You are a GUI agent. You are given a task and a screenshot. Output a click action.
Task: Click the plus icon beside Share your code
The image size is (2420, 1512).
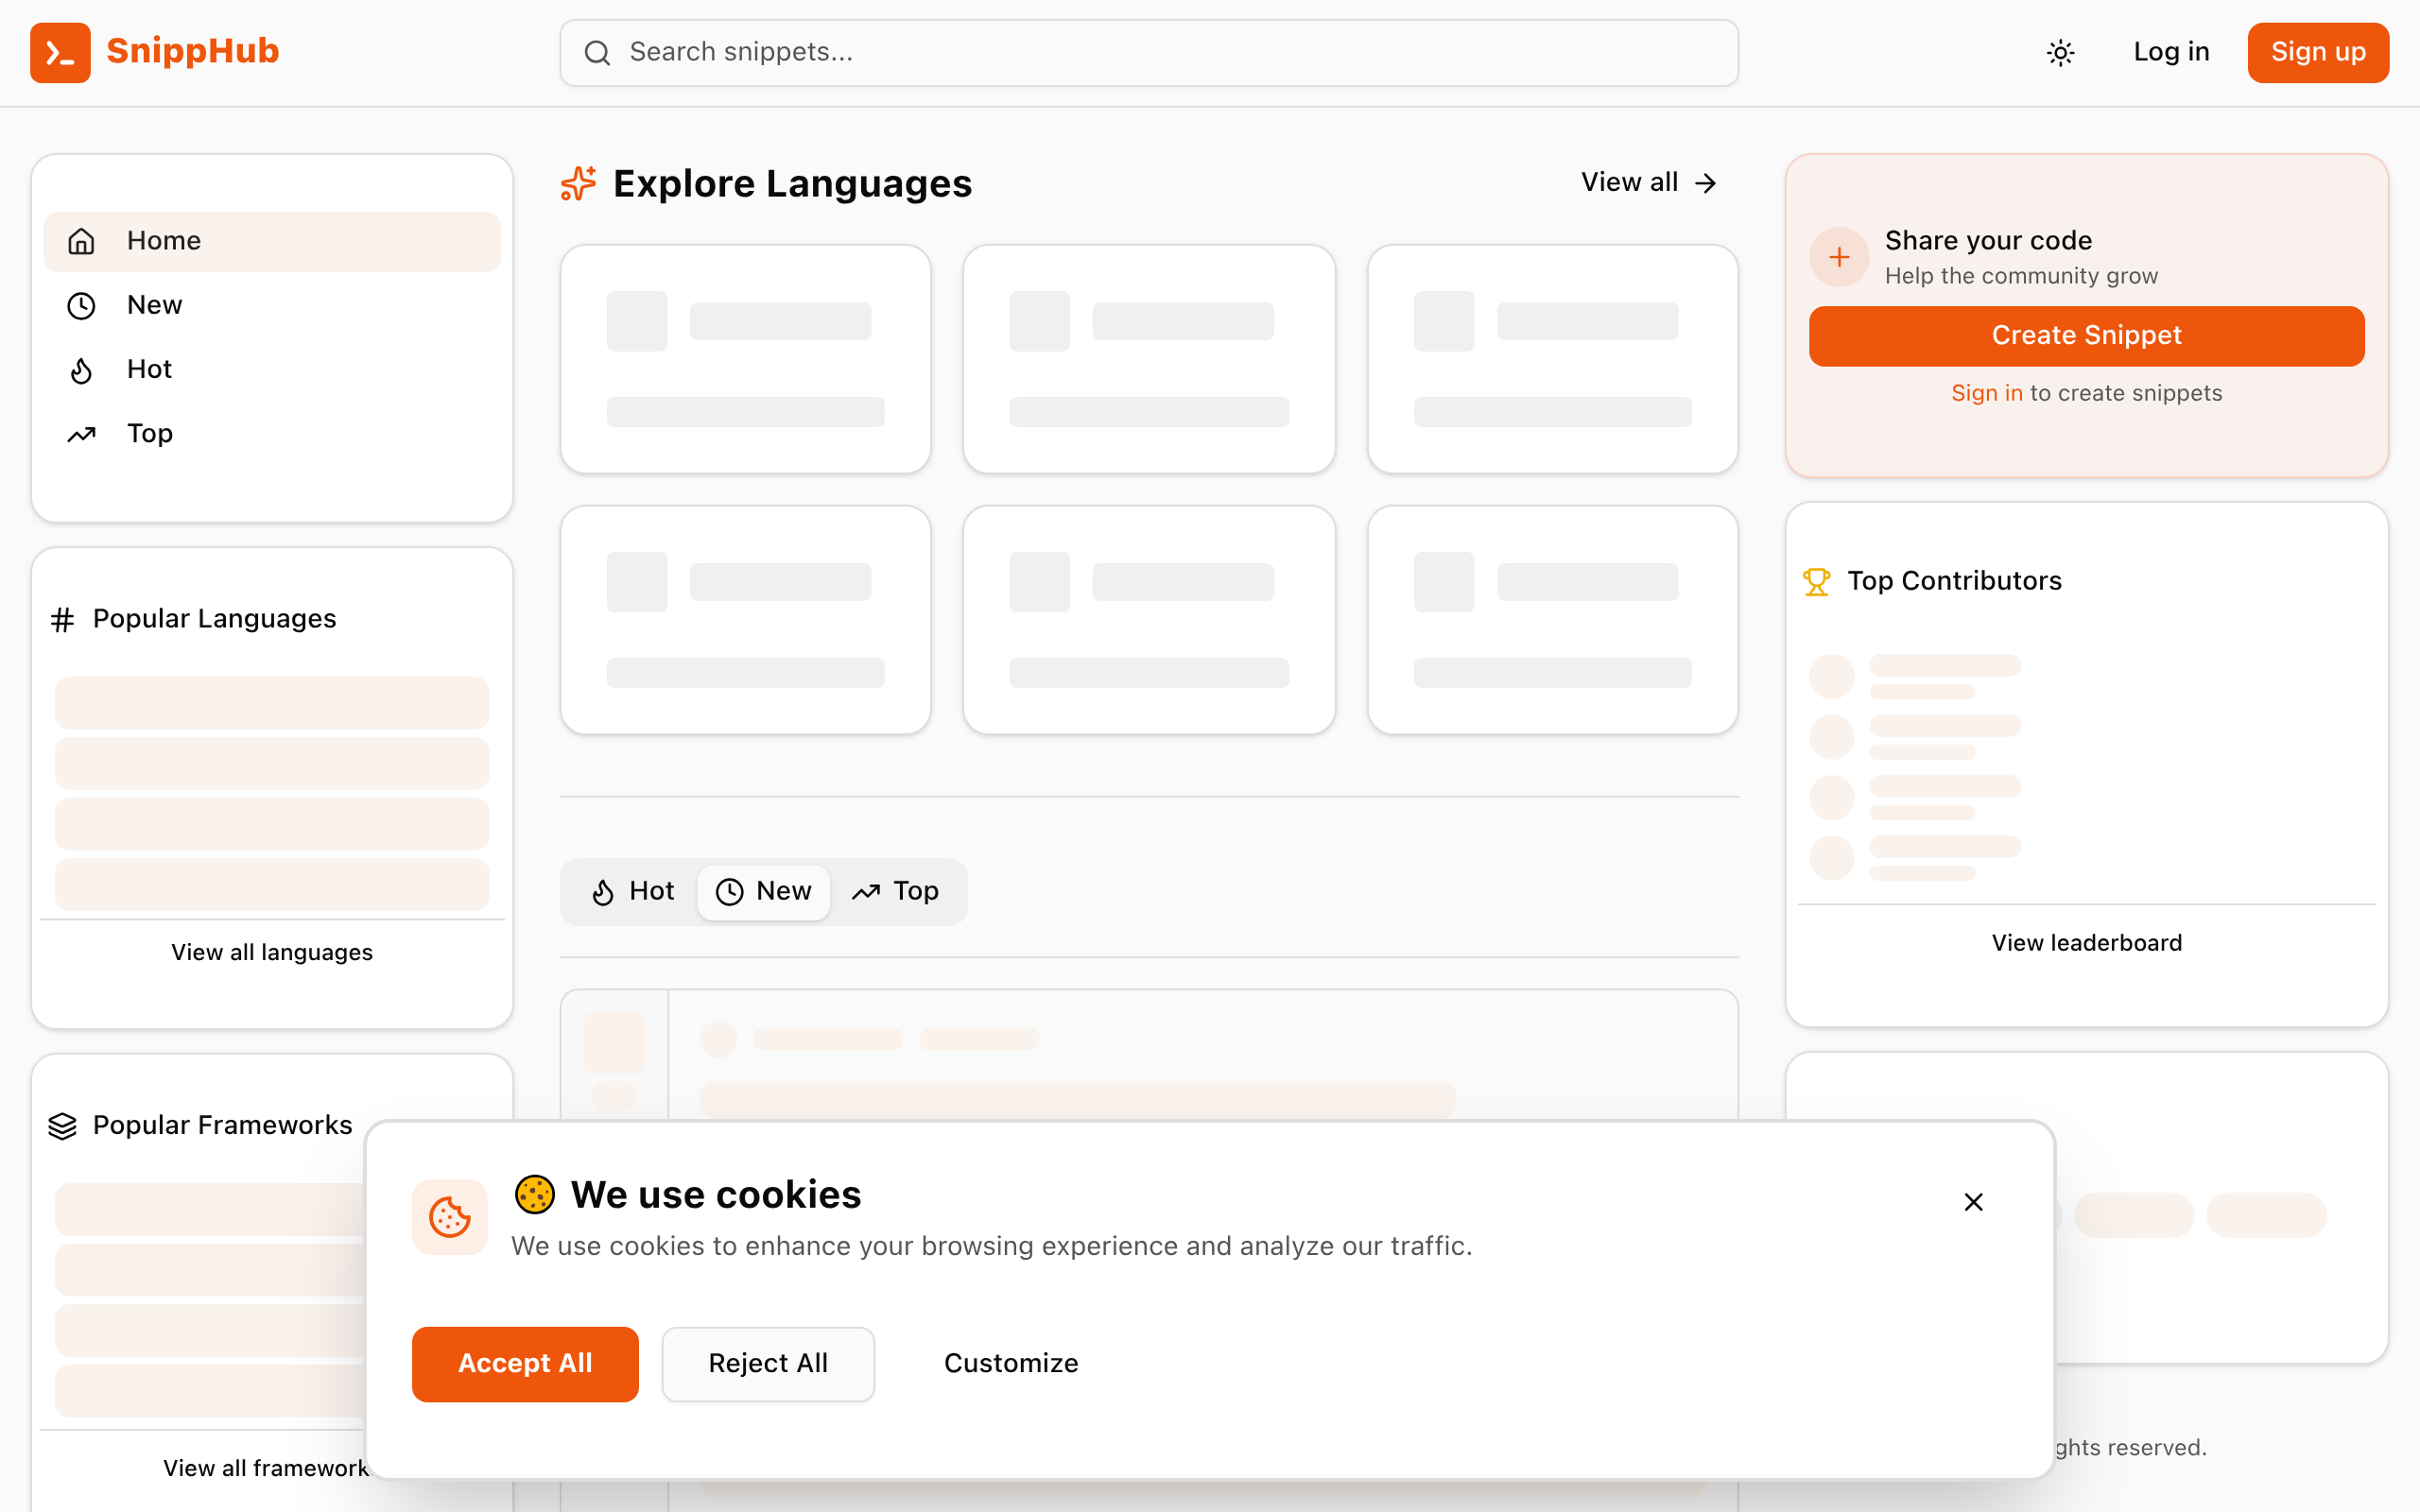(x=1838, y=258)
